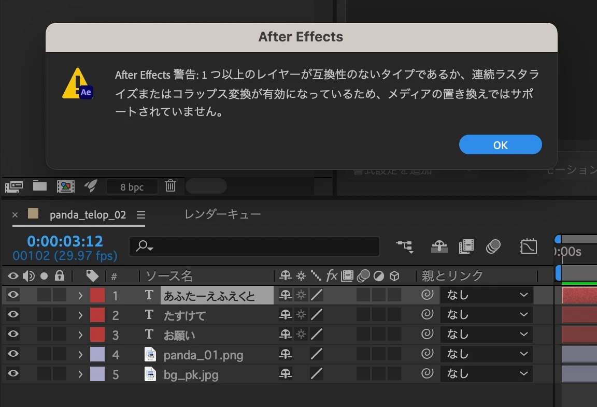The width and height of the screenshot is (597, 407).
Task: Hide layer あふたーえふぇくと with eye toggle
Action: 13,295
